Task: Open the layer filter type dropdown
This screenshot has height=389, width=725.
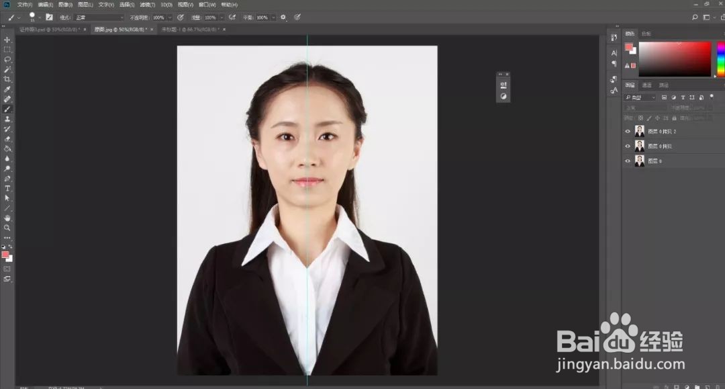Action: point(640,97)
